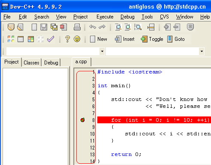Click the line with "Don't know how" text
The image size is (211, 165).
pyautogui.click(x=159, y=99)
